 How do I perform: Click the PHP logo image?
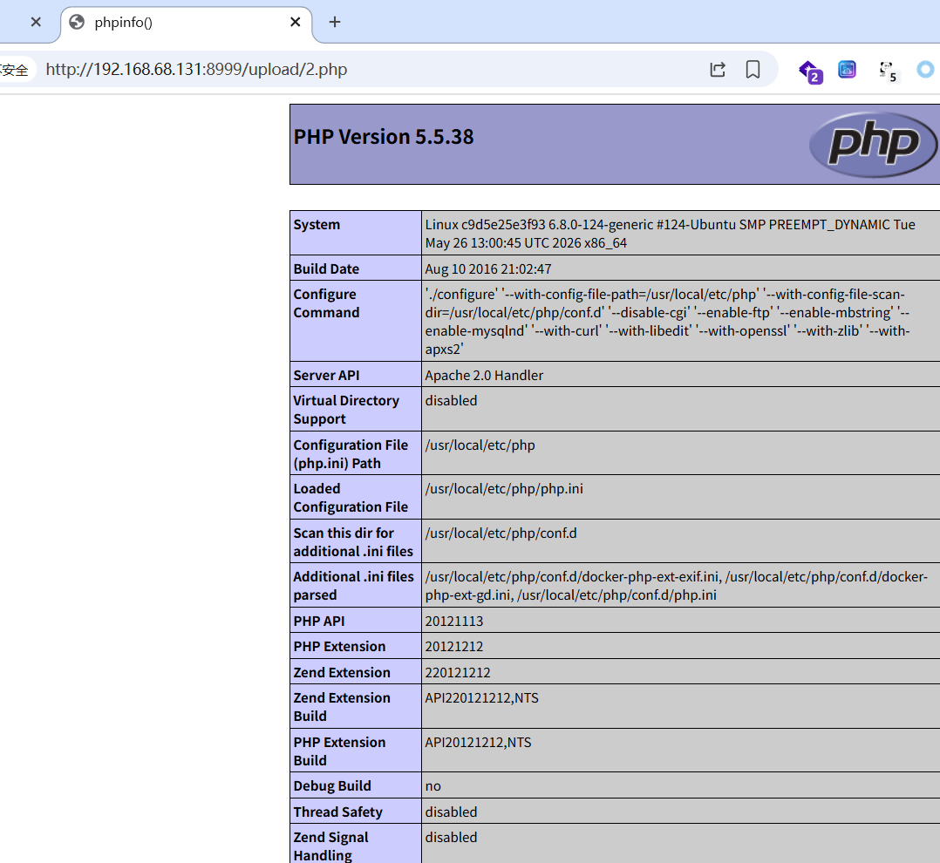tap(873, 145)
